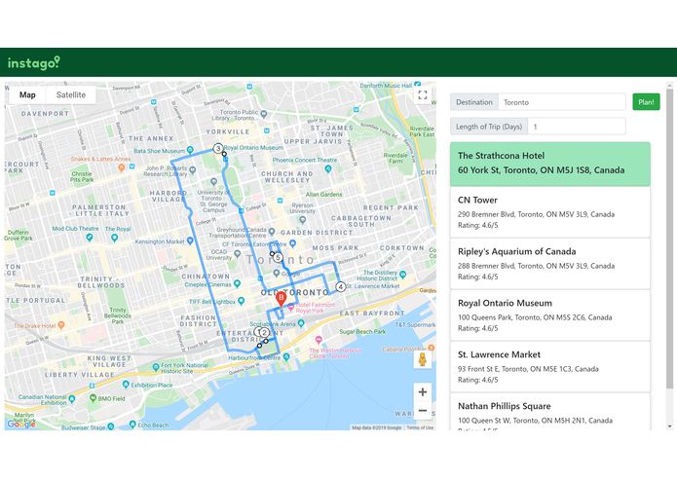Click the Street View pegman icon
This screenshot has height=481, width=677.
tap(422, 359)
